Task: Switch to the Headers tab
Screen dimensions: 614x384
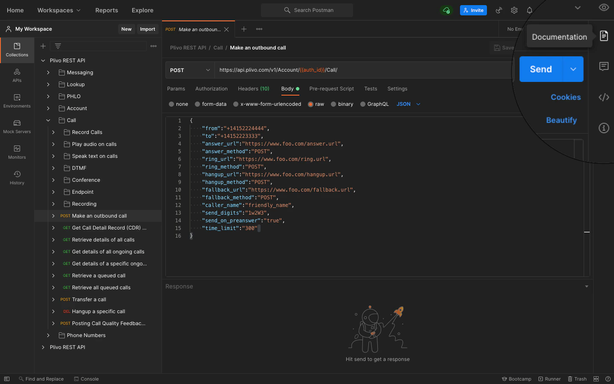Action: (x=253, y=89)
